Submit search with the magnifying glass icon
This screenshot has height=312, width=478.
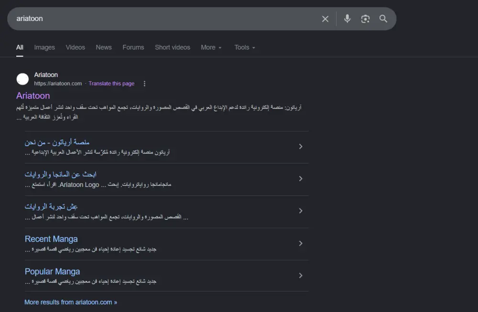pos(383,19)
